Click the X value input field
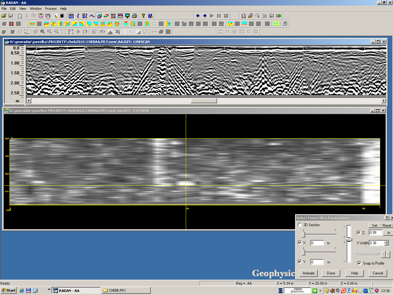Viewport: 393px width, 295px height. pos(317,243)
